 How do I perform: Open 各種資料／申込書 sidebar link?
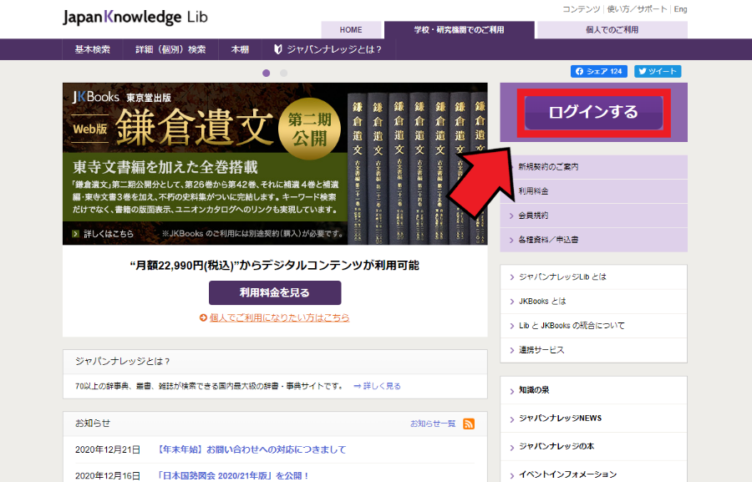[594, 240]
